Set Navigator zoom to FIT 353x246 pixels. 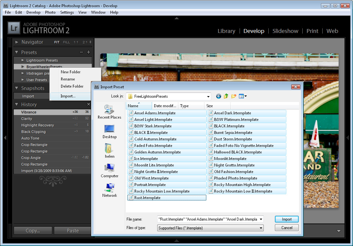[x=57, y=42]
